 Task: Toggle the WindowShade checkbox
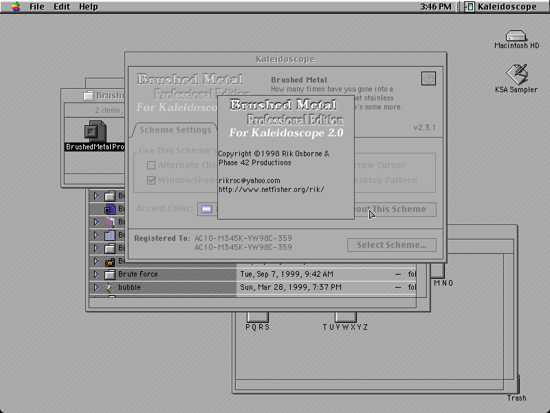pos(151,180)
